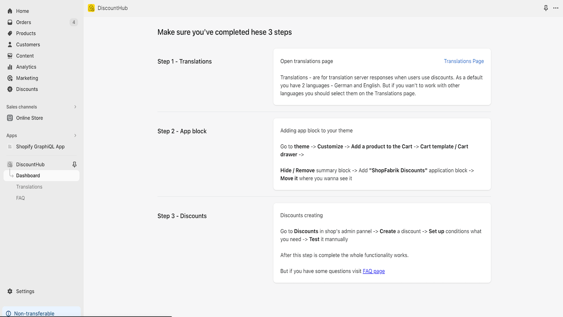Toggle the pin icon in top-right header
The image size is (563, 317).
tap(546, 8)
